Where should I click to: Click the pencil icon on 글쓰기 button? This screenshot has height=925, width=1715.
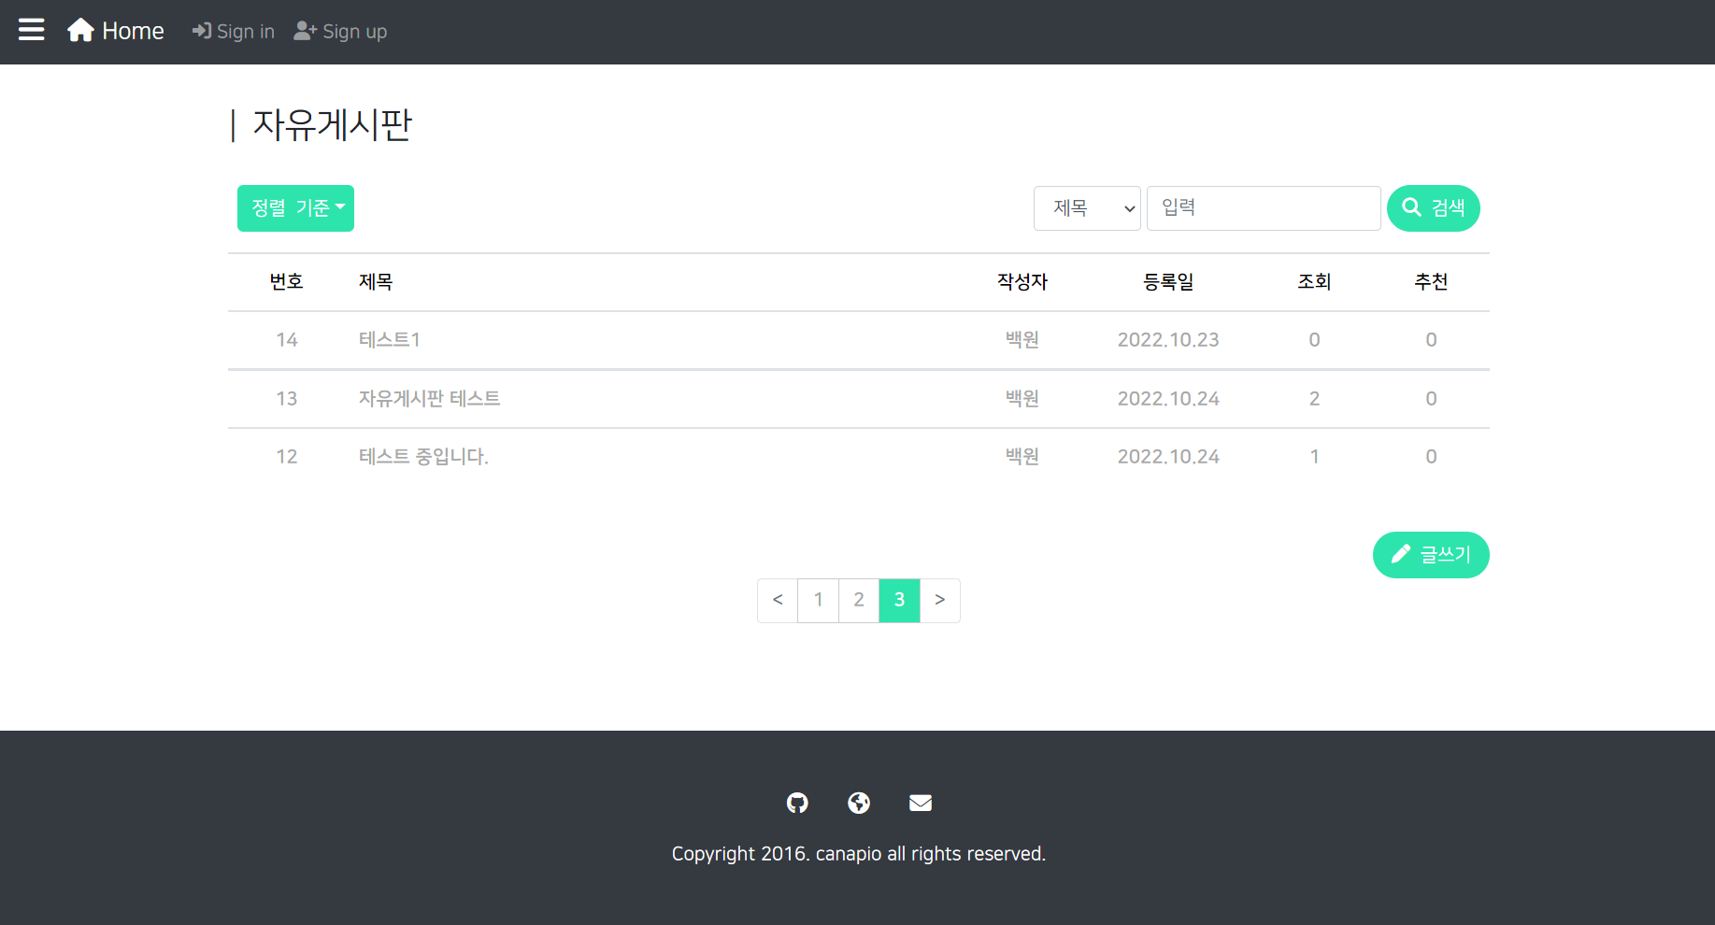(x=1401, y=554)
